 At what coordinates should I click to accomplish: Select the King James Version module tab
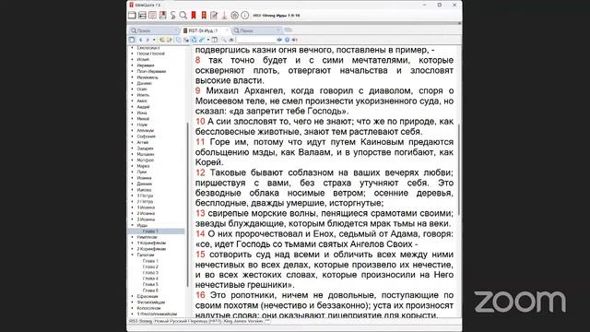click(243, 321)
